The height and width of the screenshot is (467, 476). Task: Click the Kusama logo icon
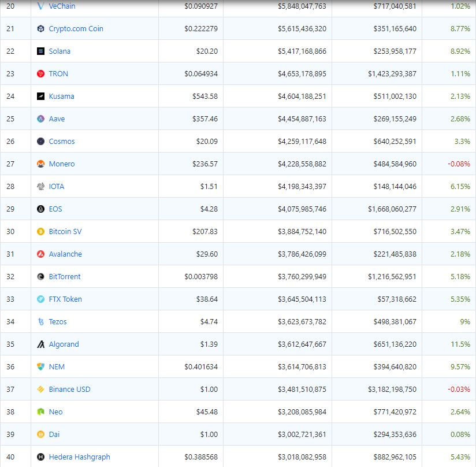40,97
